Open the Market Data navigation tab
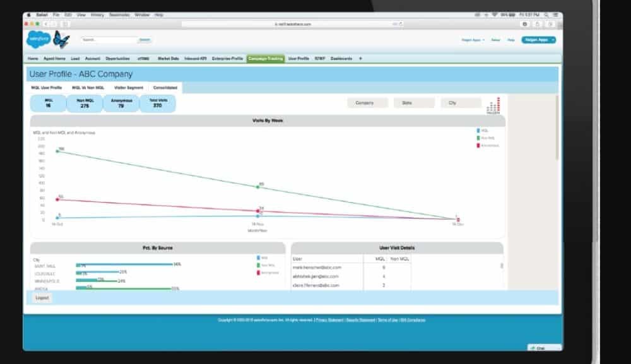 [x=168, y=58]
